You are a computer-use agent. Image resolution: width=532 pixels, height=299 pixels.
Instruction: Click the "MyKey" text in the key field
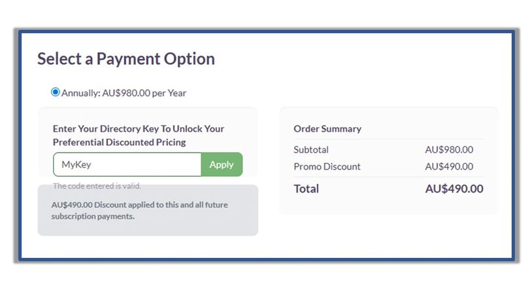76,165
